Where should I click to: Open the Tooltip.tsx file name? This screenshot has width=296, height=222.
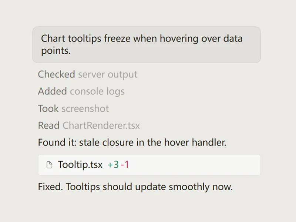coord(80,165)
